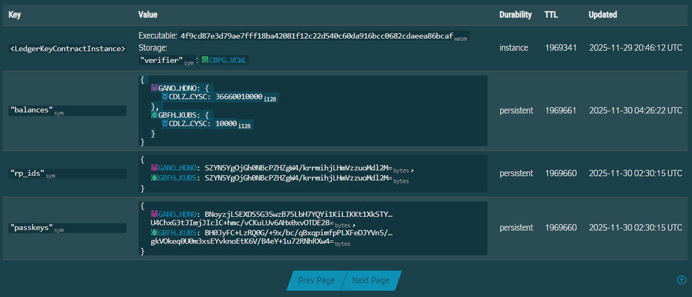
Task: Click GBFH…KUBS identicon in passkeys row
Action: point(154,233)
